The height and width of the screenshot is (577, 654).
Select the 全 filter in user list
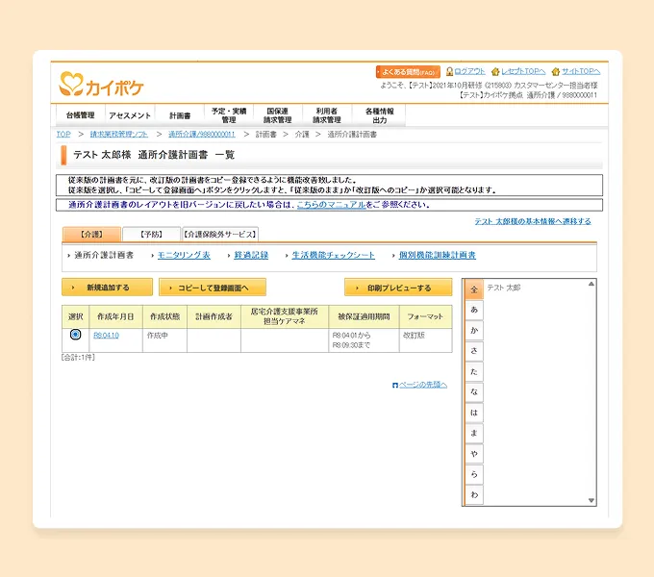pos(474,288)
